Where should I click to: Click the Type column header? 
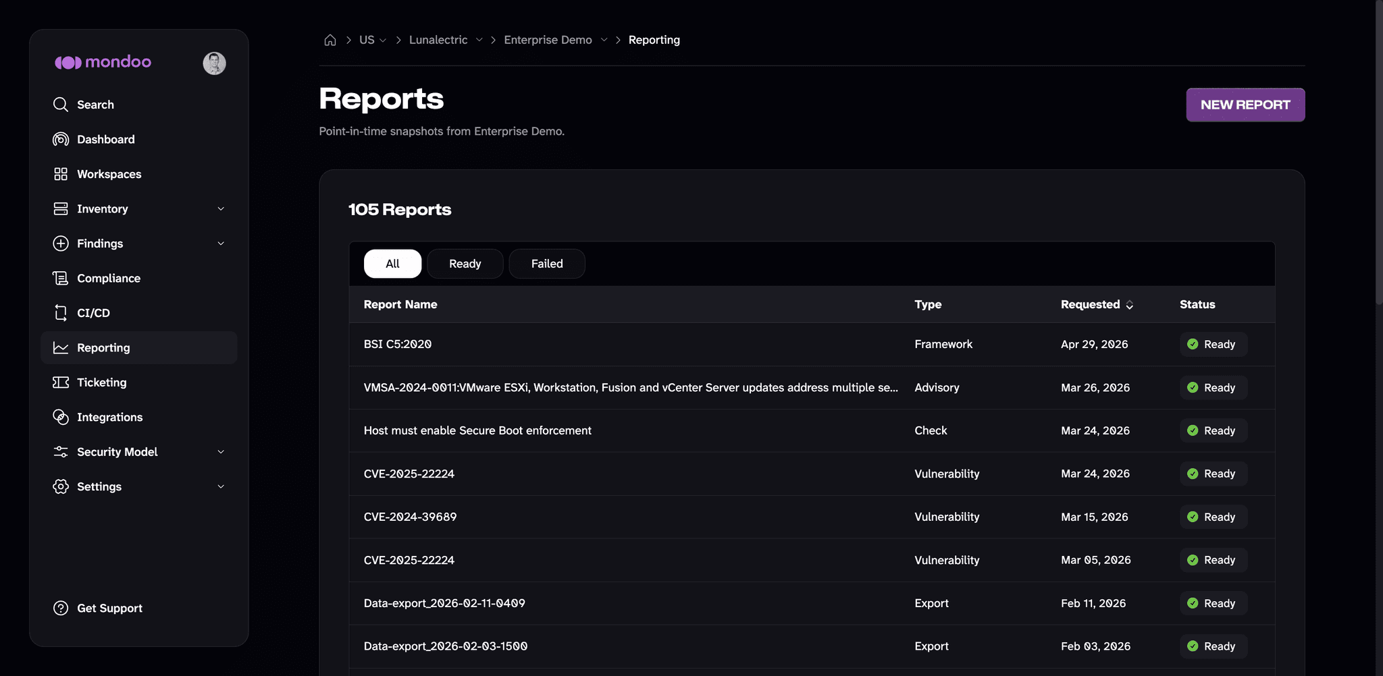click(x=928, y=304)
